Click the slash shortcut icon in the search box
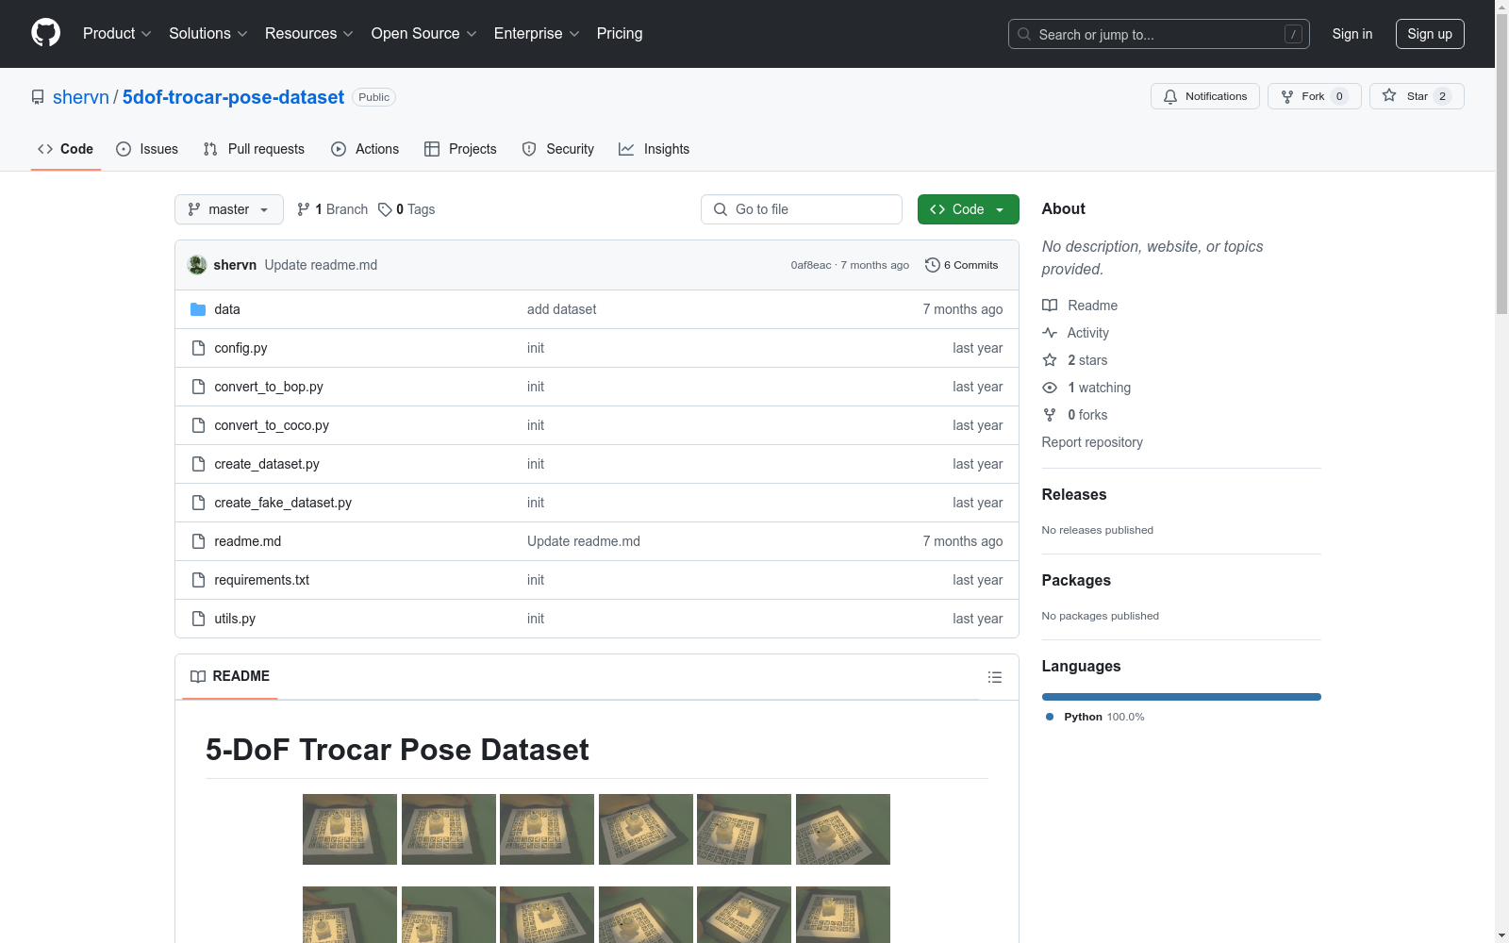 coord(1293,34)
